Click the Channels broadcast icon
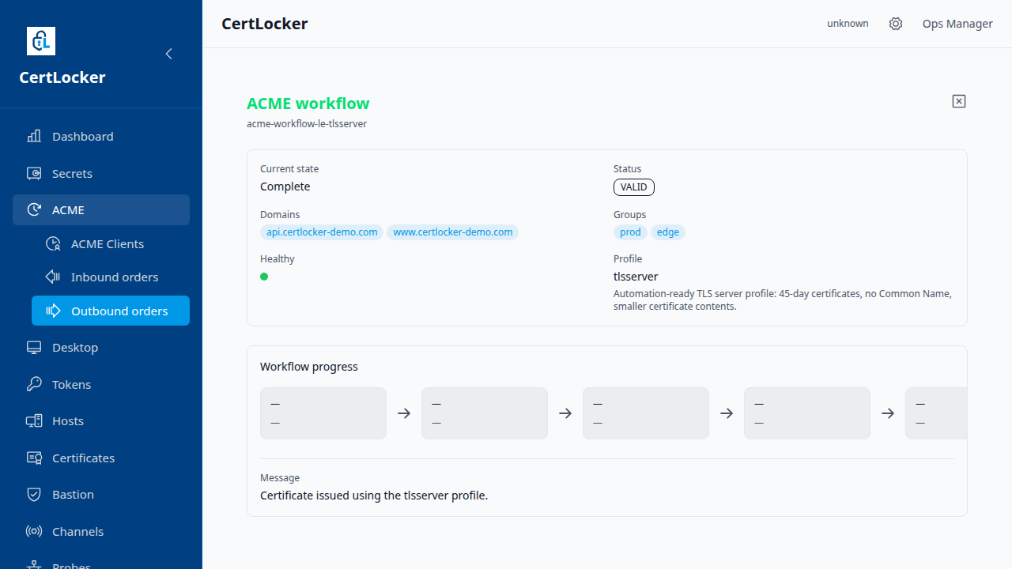This screenshot has height=569, width=1012. coord(34,531)
